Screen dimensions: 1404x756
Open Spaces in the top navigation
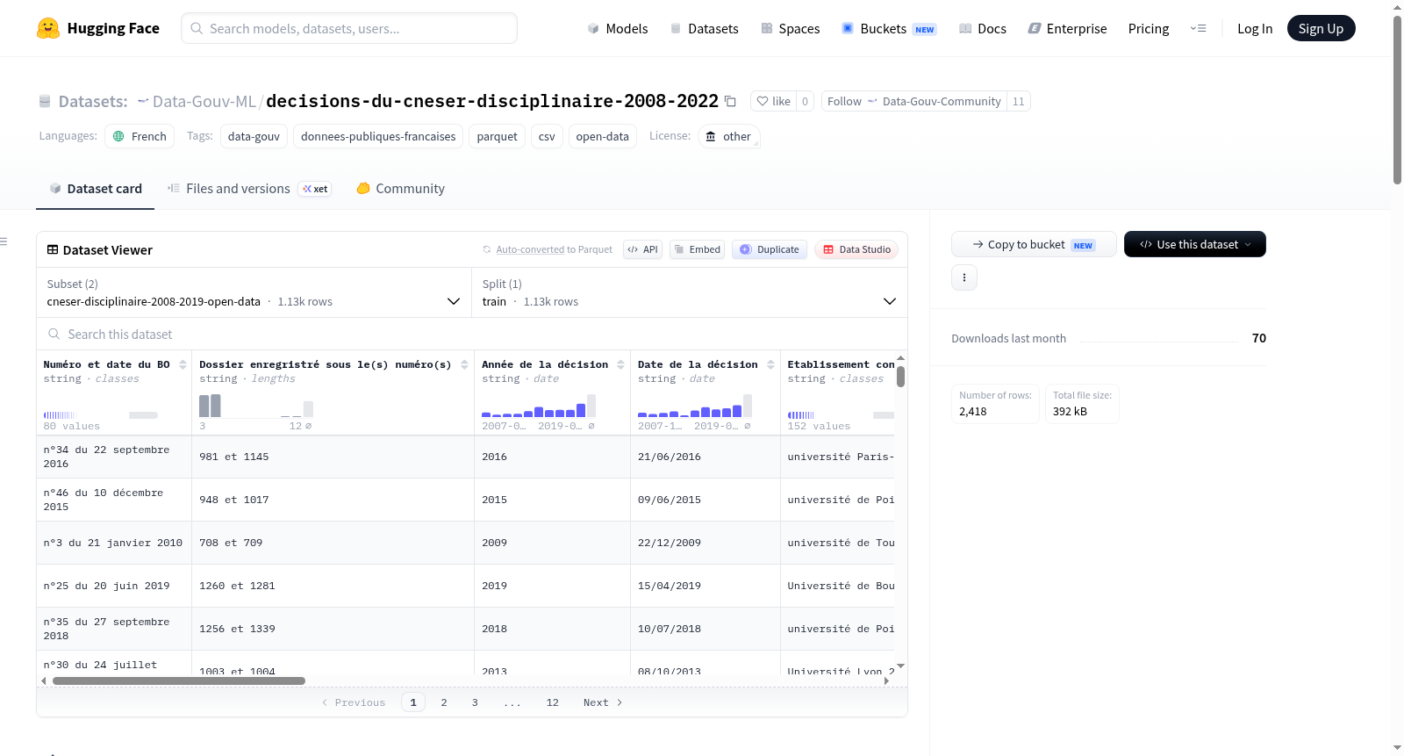(x=790, y=28)
